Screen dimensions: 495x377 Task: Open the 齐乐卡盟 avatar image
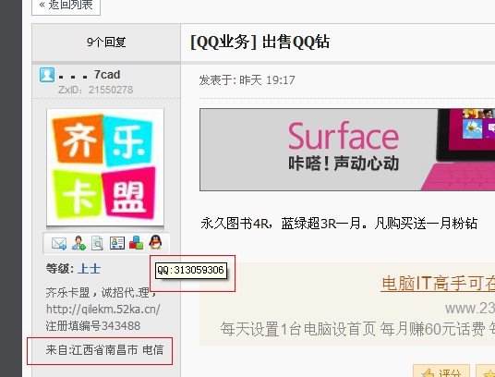coord(105,167)
